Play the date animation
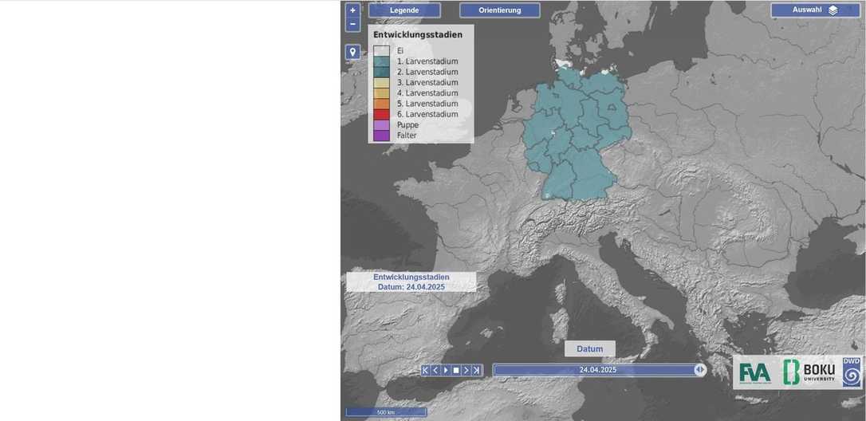866x421 pixels. pyautogui.click(x=446, y=370)
